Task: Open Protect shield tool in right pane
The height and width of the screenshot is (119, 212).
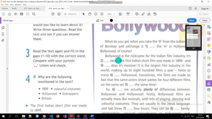Action: (x=209, y=71)
